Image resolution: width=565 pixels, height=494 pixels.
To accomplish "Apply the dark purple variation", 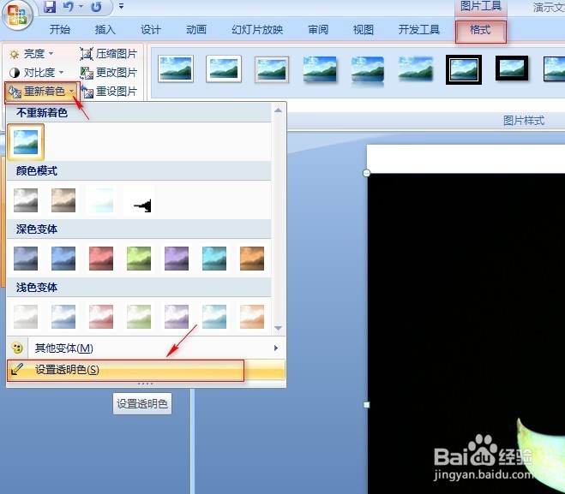I will click(x=177, y=259).
